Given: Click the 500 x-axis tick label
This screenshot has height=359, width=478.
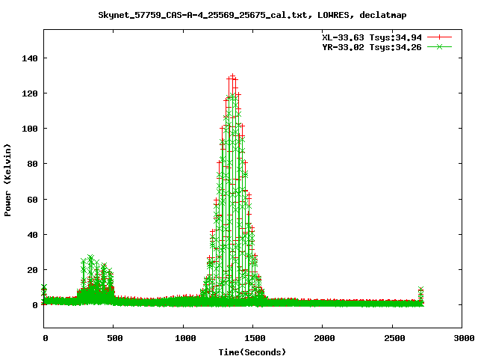Looking at the screenshot, I should (114, 338).
